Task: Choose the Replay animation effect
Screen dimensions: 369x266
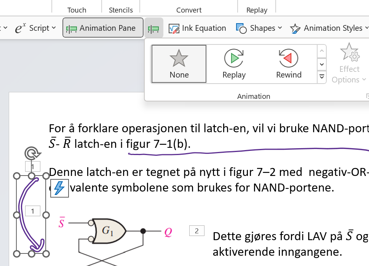Action: click(234, 64)
